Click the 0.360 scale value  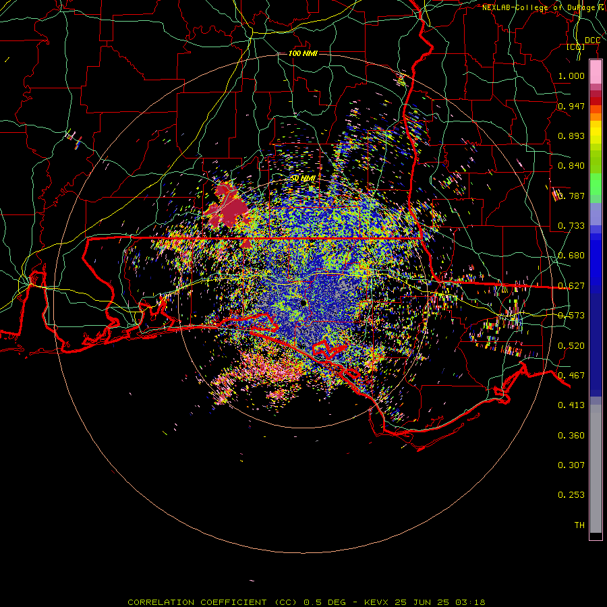(571, 435)
